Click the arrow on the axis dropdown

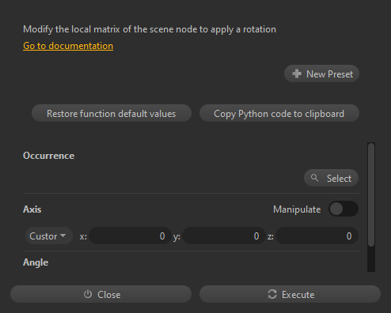(x=63, y=236)
